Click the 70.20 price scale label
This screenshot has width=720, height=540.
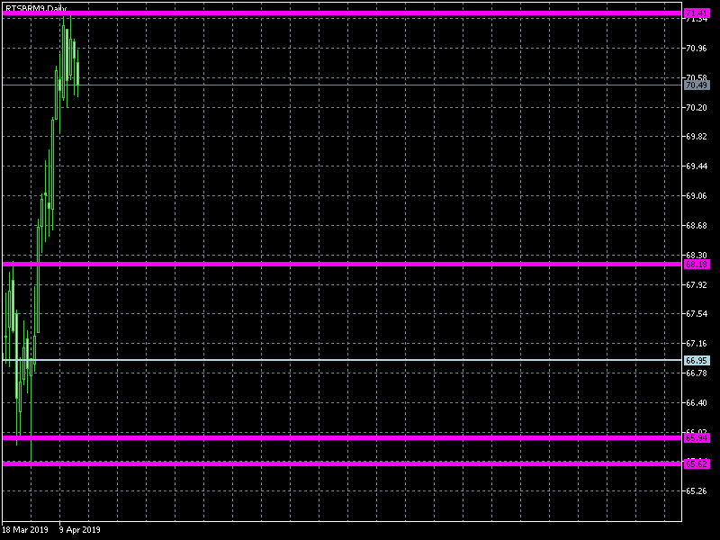[696, 107]
